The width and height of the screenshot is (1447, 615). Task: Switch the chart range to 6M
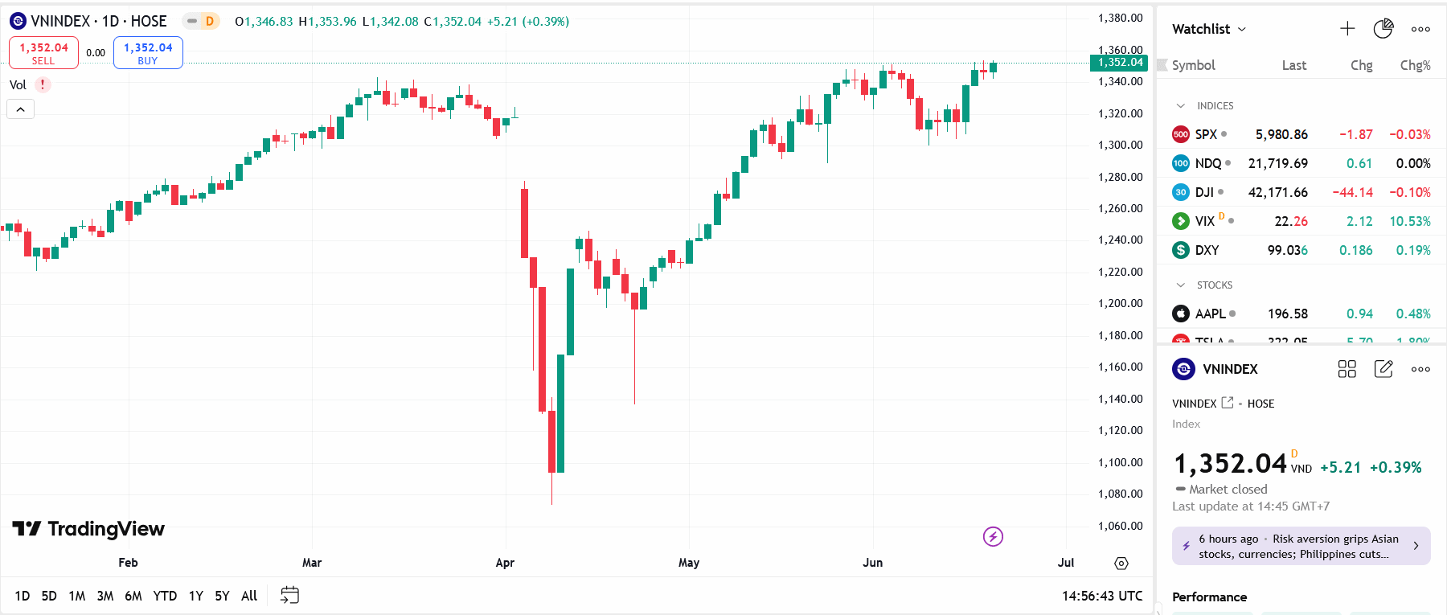[x=133, y=596]
